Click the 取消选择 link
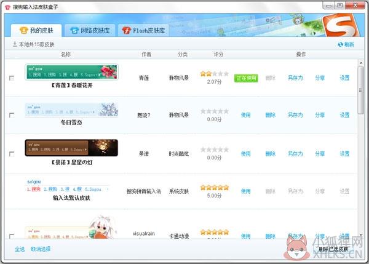The height and width of the screenshot is (264, 369). [x=41, y=249]
